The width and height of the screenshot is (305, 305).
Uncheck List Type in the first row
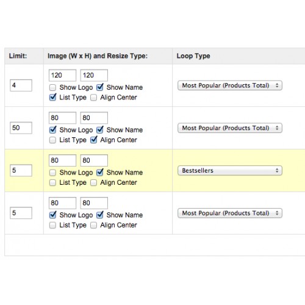[52, 97]
